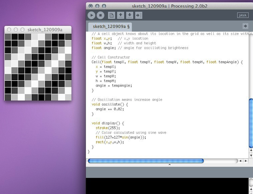This screenshot has height=194, width=253.
Task: Click the vertical scrollbar thumb in the editor
Action: coord(251,123)
